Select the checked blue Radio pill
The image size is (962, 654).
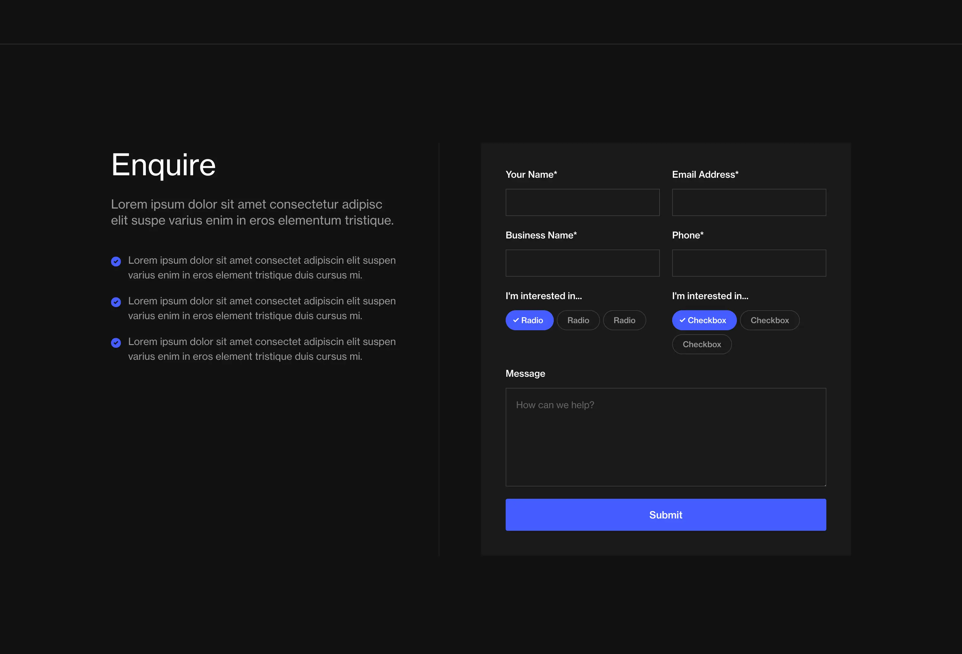tap(529, 320)
